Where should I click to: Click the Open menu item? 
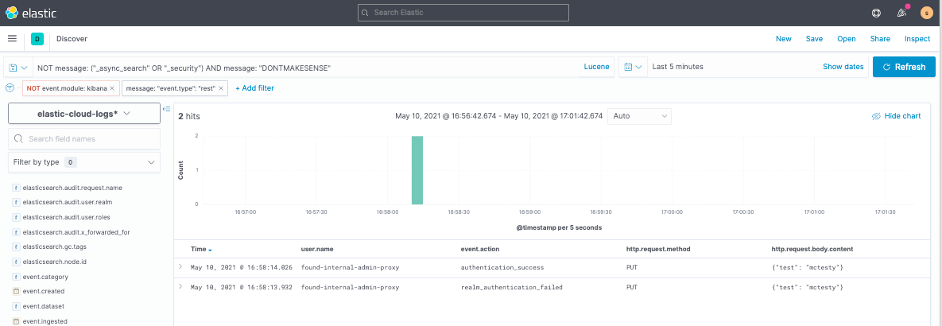[847, 39]
